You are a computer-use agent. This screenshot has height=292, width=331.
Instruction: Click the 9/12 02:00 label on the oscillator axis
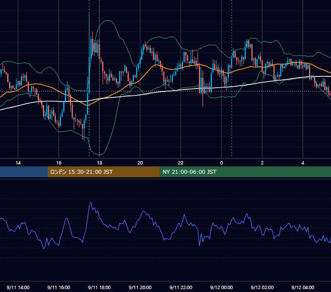(262, 287)
